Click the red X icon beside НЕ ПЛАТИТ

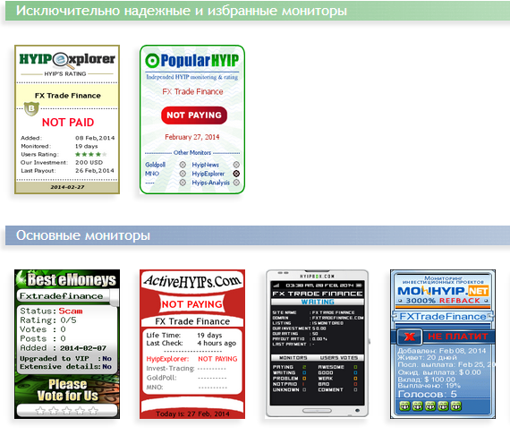point(410,337)
